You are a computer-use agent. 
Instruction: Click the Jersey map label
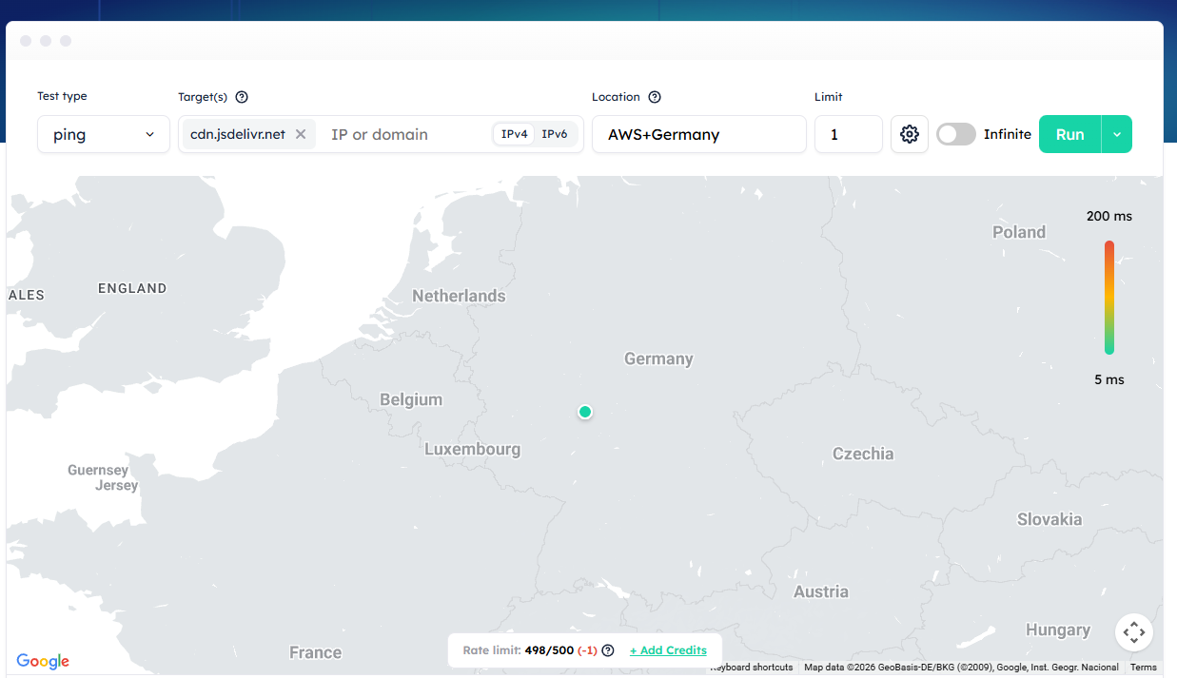click(117, 486)
